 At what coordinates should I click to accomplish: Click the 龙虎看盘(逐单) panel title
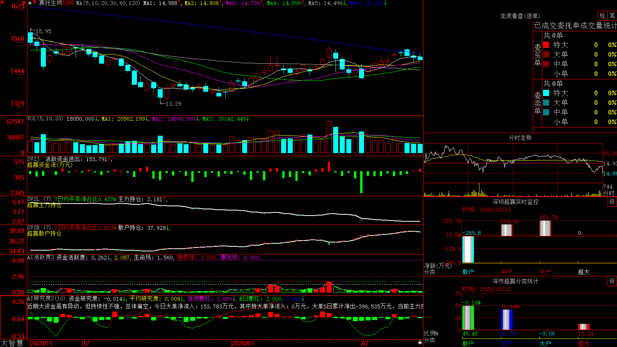click(x=520, y=16)
